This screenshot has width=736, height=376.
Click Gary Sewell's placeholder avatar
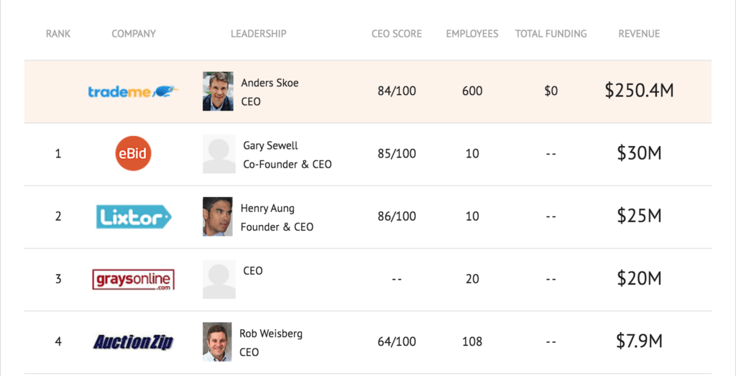coord(218,154)
